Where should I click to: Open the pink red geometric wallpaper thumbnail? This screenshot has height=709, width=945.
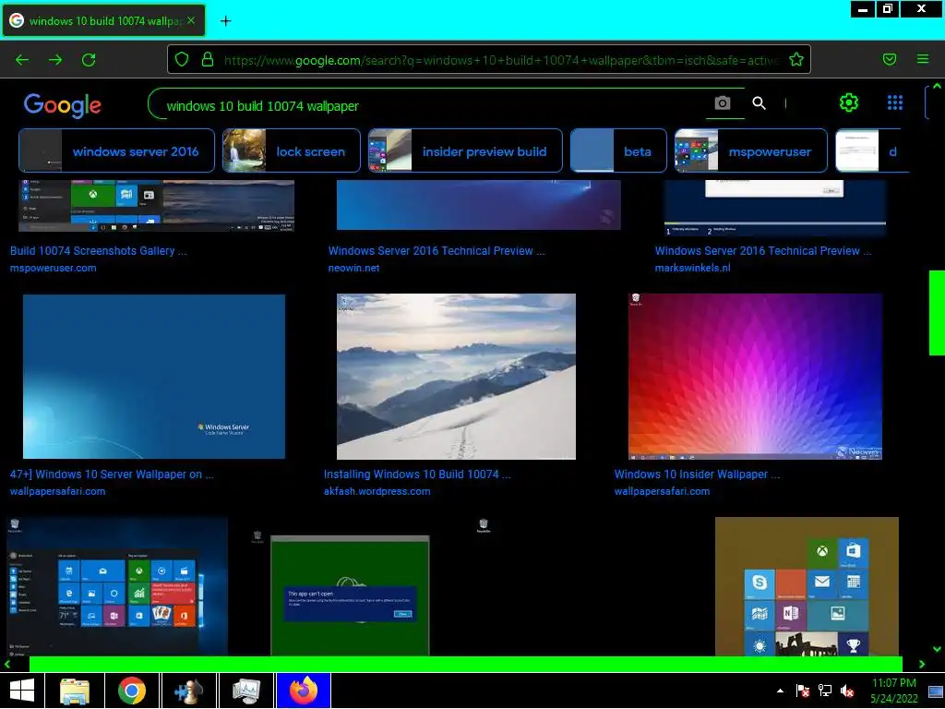[x=755, y=377]
